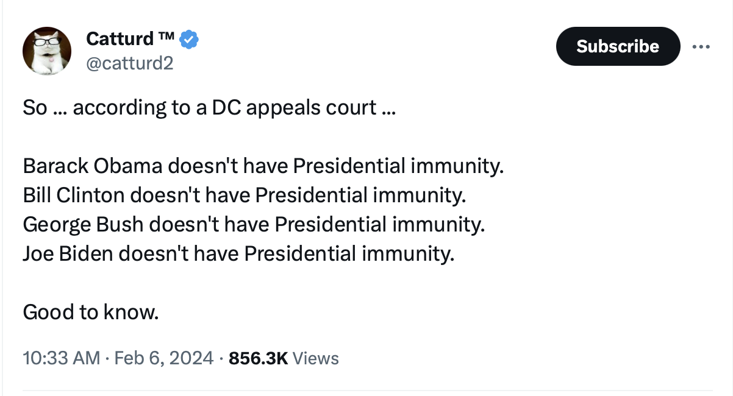Click the Views label beside the count

point(315,358)
